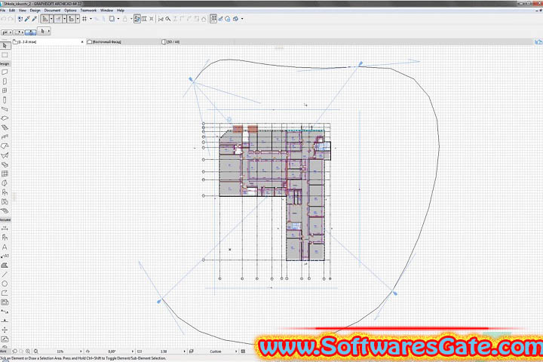Viewport: 543px width, 362px height.
Task: Toggle the Guide Lines button
Action: (x=45, y=19)
